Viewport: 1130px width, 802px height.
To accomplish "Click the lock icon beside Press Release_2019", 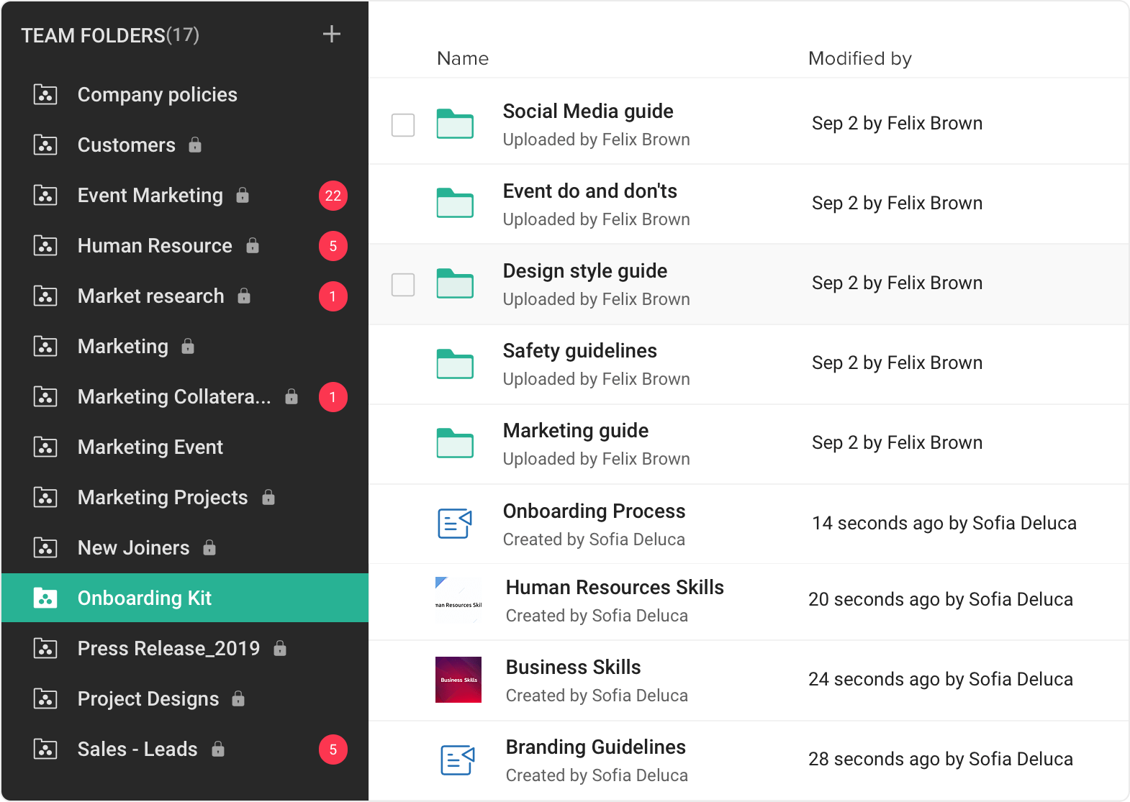I will click(280, 649).
